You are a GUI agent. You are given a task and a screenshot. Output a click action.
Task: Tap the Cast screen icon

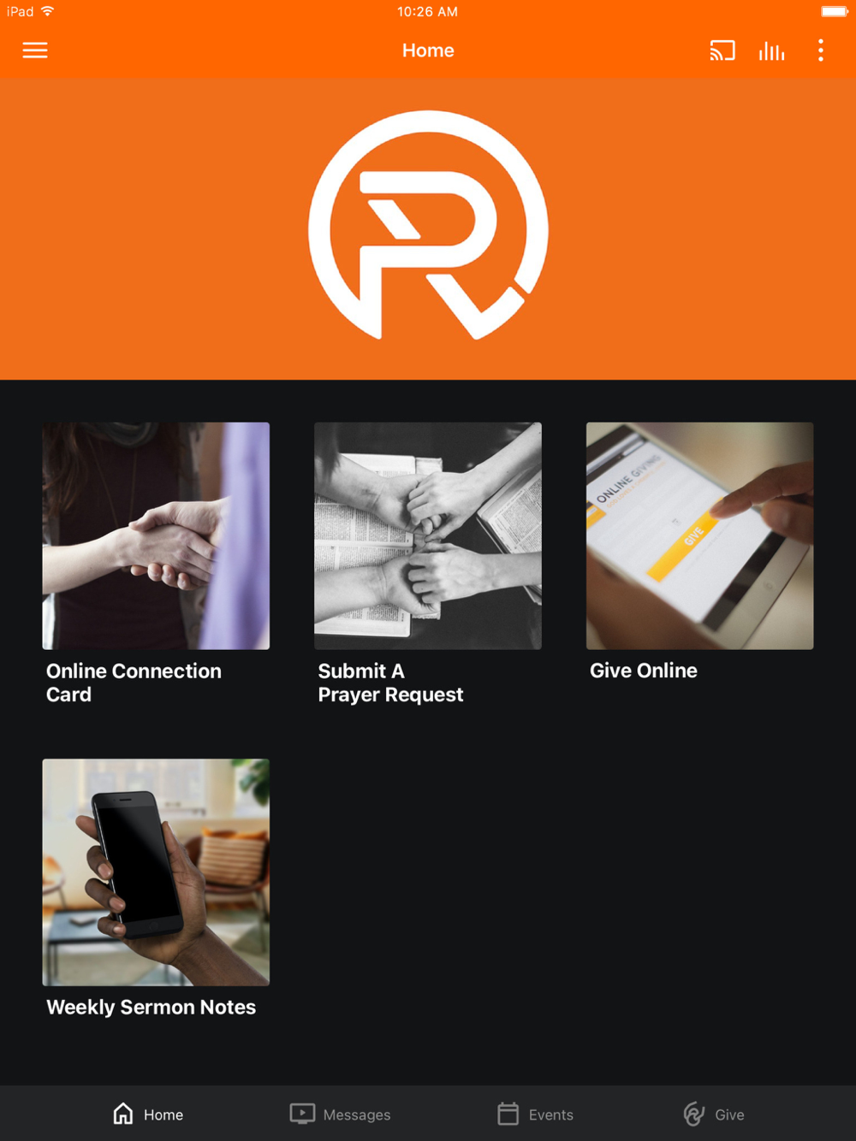pyautogui.click(x=722, y=50)
